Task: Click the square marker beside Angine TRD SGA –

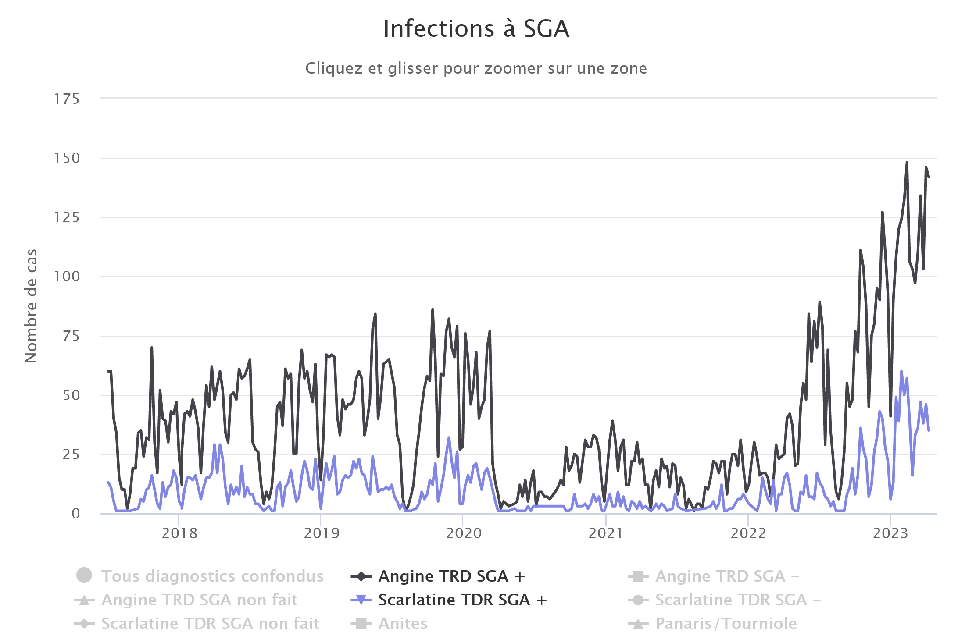Action: coord(638,576)
